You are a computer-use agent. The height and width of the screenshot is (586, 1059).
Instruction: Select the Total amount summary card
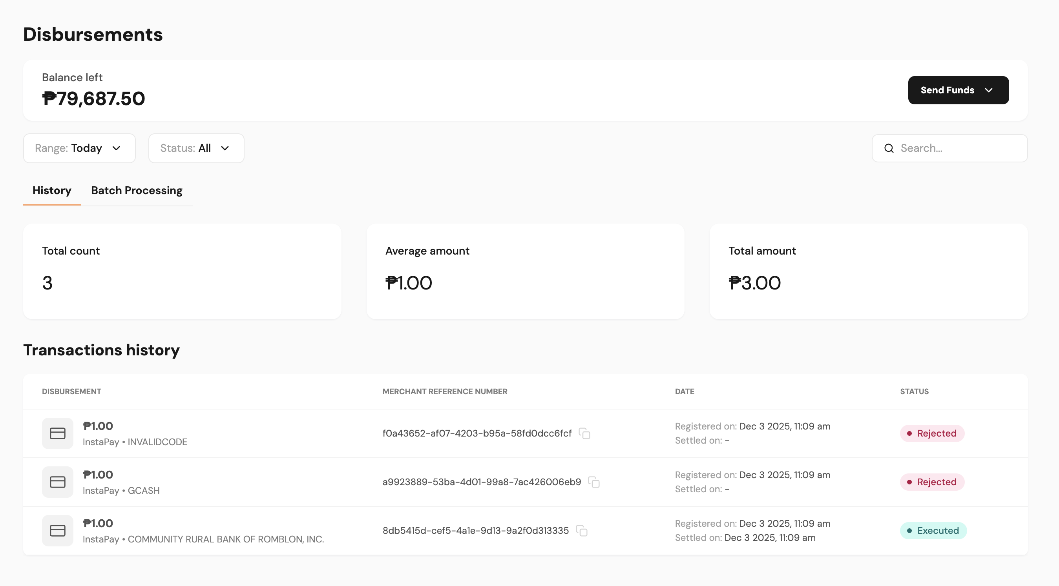pyautogui.click(x=868, y=271)
